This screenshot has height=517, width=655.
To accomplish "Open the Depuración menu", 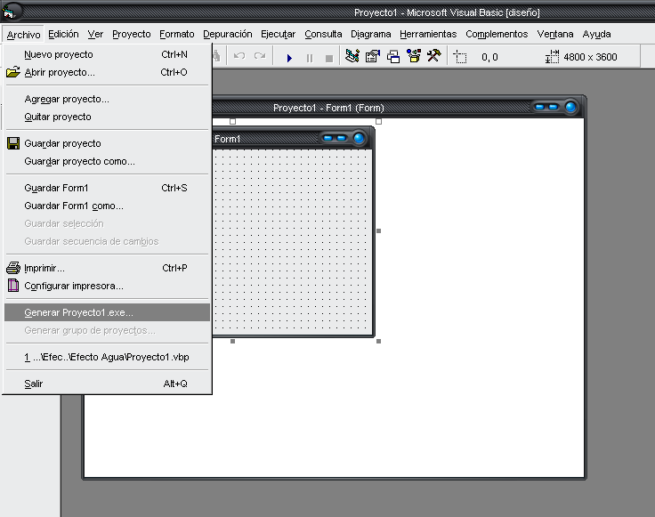I will coord(227,34).
